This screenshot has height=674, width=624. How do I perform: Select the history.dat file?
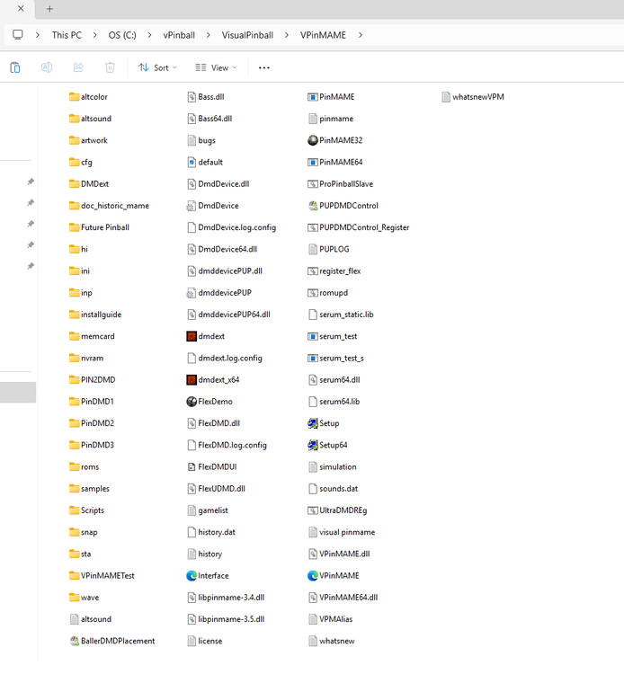coord(211,532)
